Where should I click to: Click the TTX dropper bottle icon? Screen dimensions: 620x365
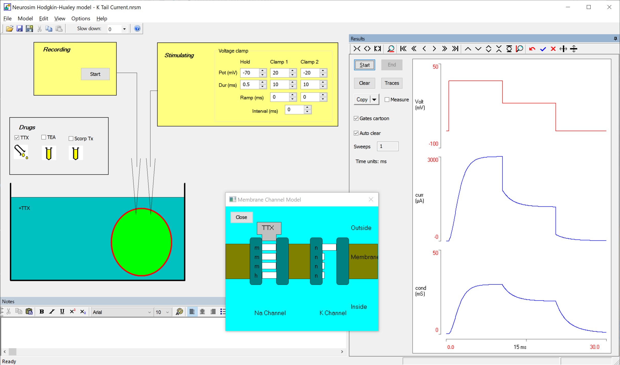point(21,152)
